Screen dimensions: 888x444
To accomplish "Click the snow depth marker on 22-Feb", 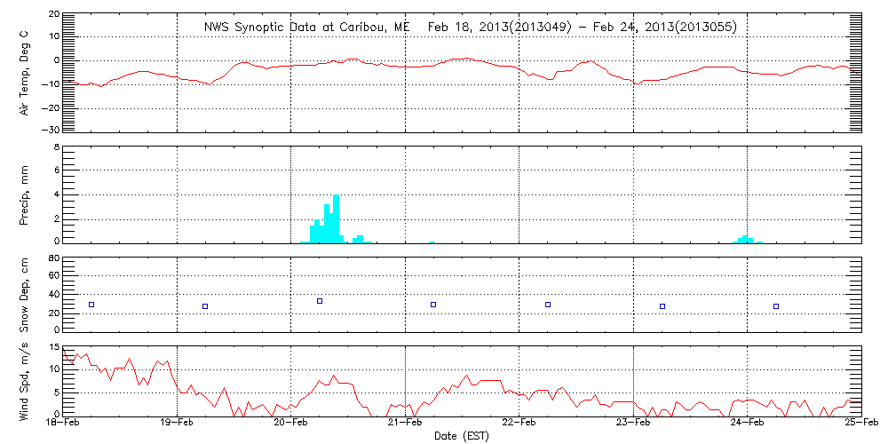I will tap(548, 305).
